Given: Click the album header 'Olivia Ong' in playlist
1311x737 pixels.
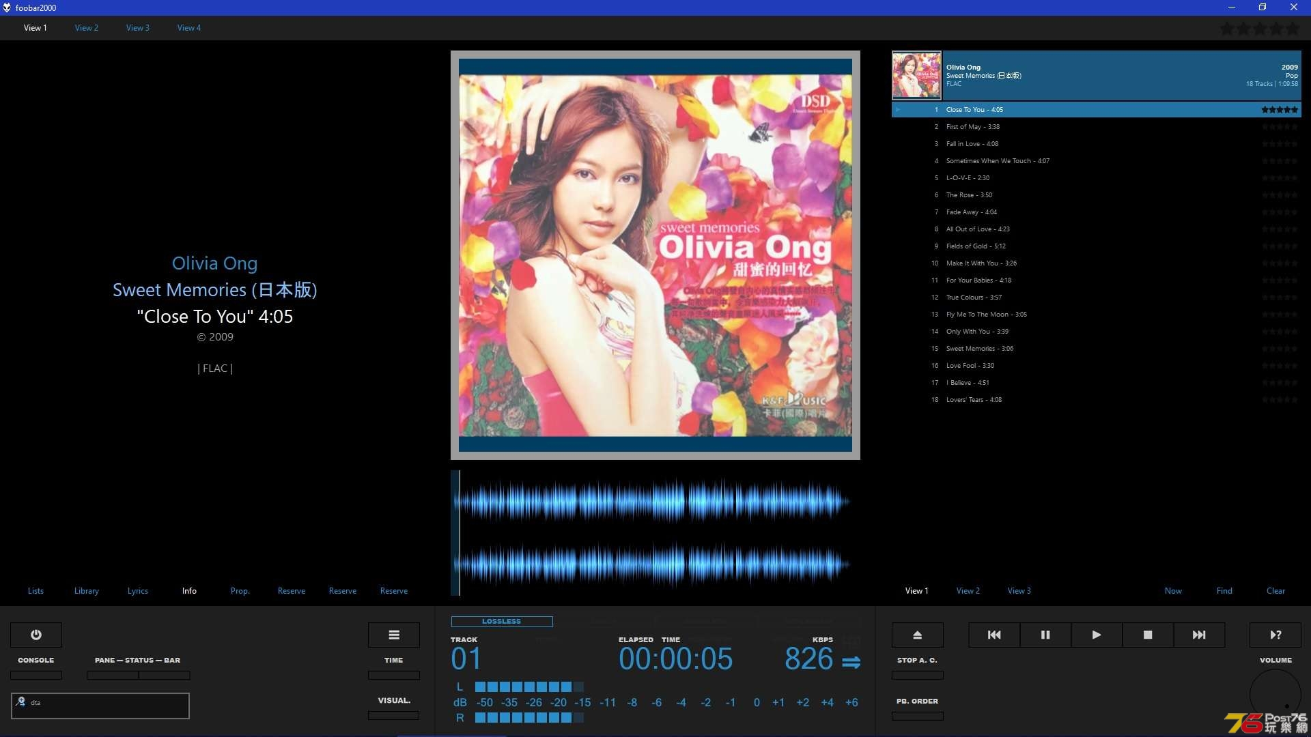Looking at the screenshot, I should 1096,75.
